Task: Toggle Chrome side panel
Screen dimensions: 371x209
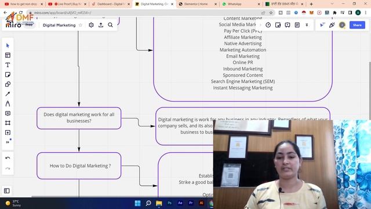Action: tap(350, 13)
